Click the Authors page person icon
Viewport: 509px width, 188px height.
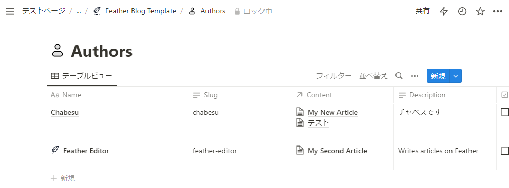click(x=58, y=51)
